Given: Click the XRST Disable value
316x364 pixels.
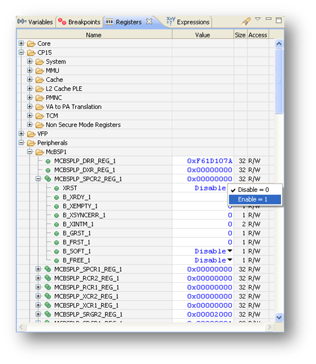Looking at the screenshot, I should [x=210, y=188].
